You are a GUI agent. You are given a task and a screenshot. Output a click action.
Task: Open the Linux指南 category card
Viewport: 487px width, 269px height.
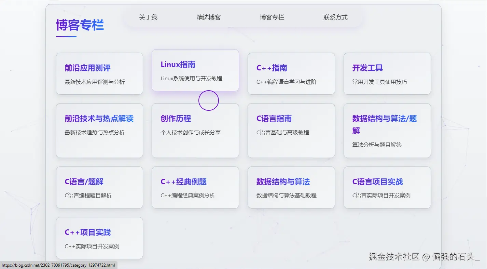[x=195, y=70]
